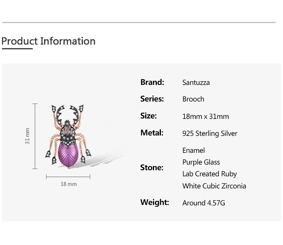The height and width of the screenshot is (245, 283).
Task: Click the Series: label
Action: point(152,99)
